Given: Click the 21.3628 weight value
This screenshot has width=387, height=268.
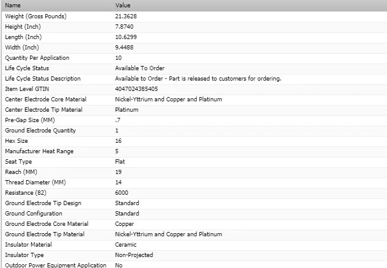Looking at the screenshot, I should click(x=127, y=16).
